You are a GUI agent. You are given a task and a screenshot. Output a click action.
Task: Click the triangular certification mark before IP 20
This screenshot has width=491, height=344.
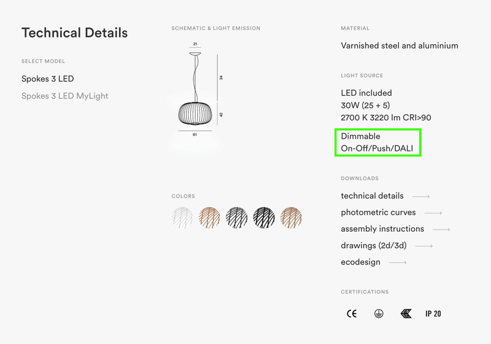[406, 313]
